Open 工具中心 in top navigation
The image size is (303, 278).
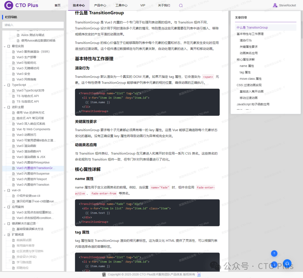click(121, 5)
